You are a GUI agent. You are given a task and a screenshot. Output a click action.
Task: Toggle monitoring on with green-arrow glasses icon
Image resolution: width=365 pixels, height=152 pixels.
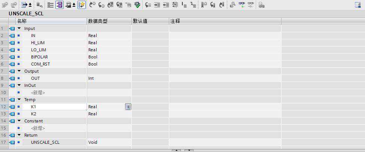point(242,5)
